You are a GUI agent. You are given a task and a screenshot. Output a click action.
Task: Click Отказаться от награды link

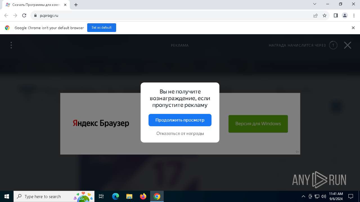point(180,134)
